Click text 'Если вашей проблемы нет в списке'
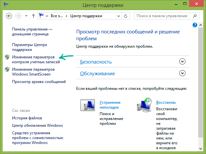The height and width of the screenshot is (154, 206). click(x=109, y=89)
